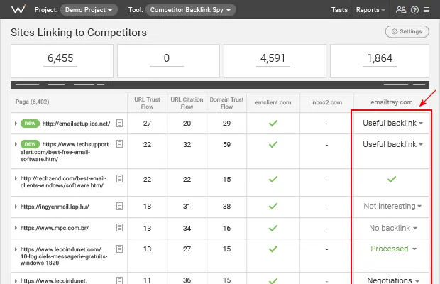440x284 pixels.
Task: Open the Demo Project dropdown
Action: [89, 10]
